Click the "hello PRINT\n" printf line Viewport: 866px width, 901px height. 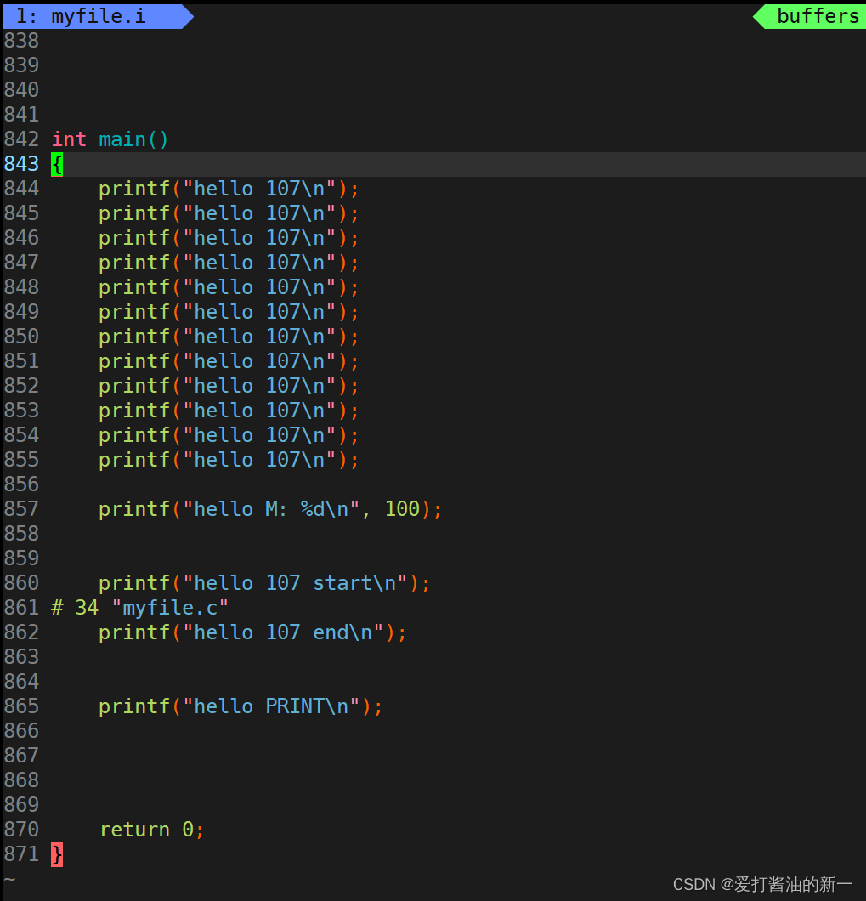point(241,706)
